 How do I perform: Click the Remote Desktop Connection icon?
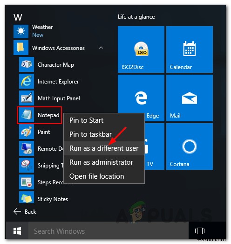click(27, 148)
